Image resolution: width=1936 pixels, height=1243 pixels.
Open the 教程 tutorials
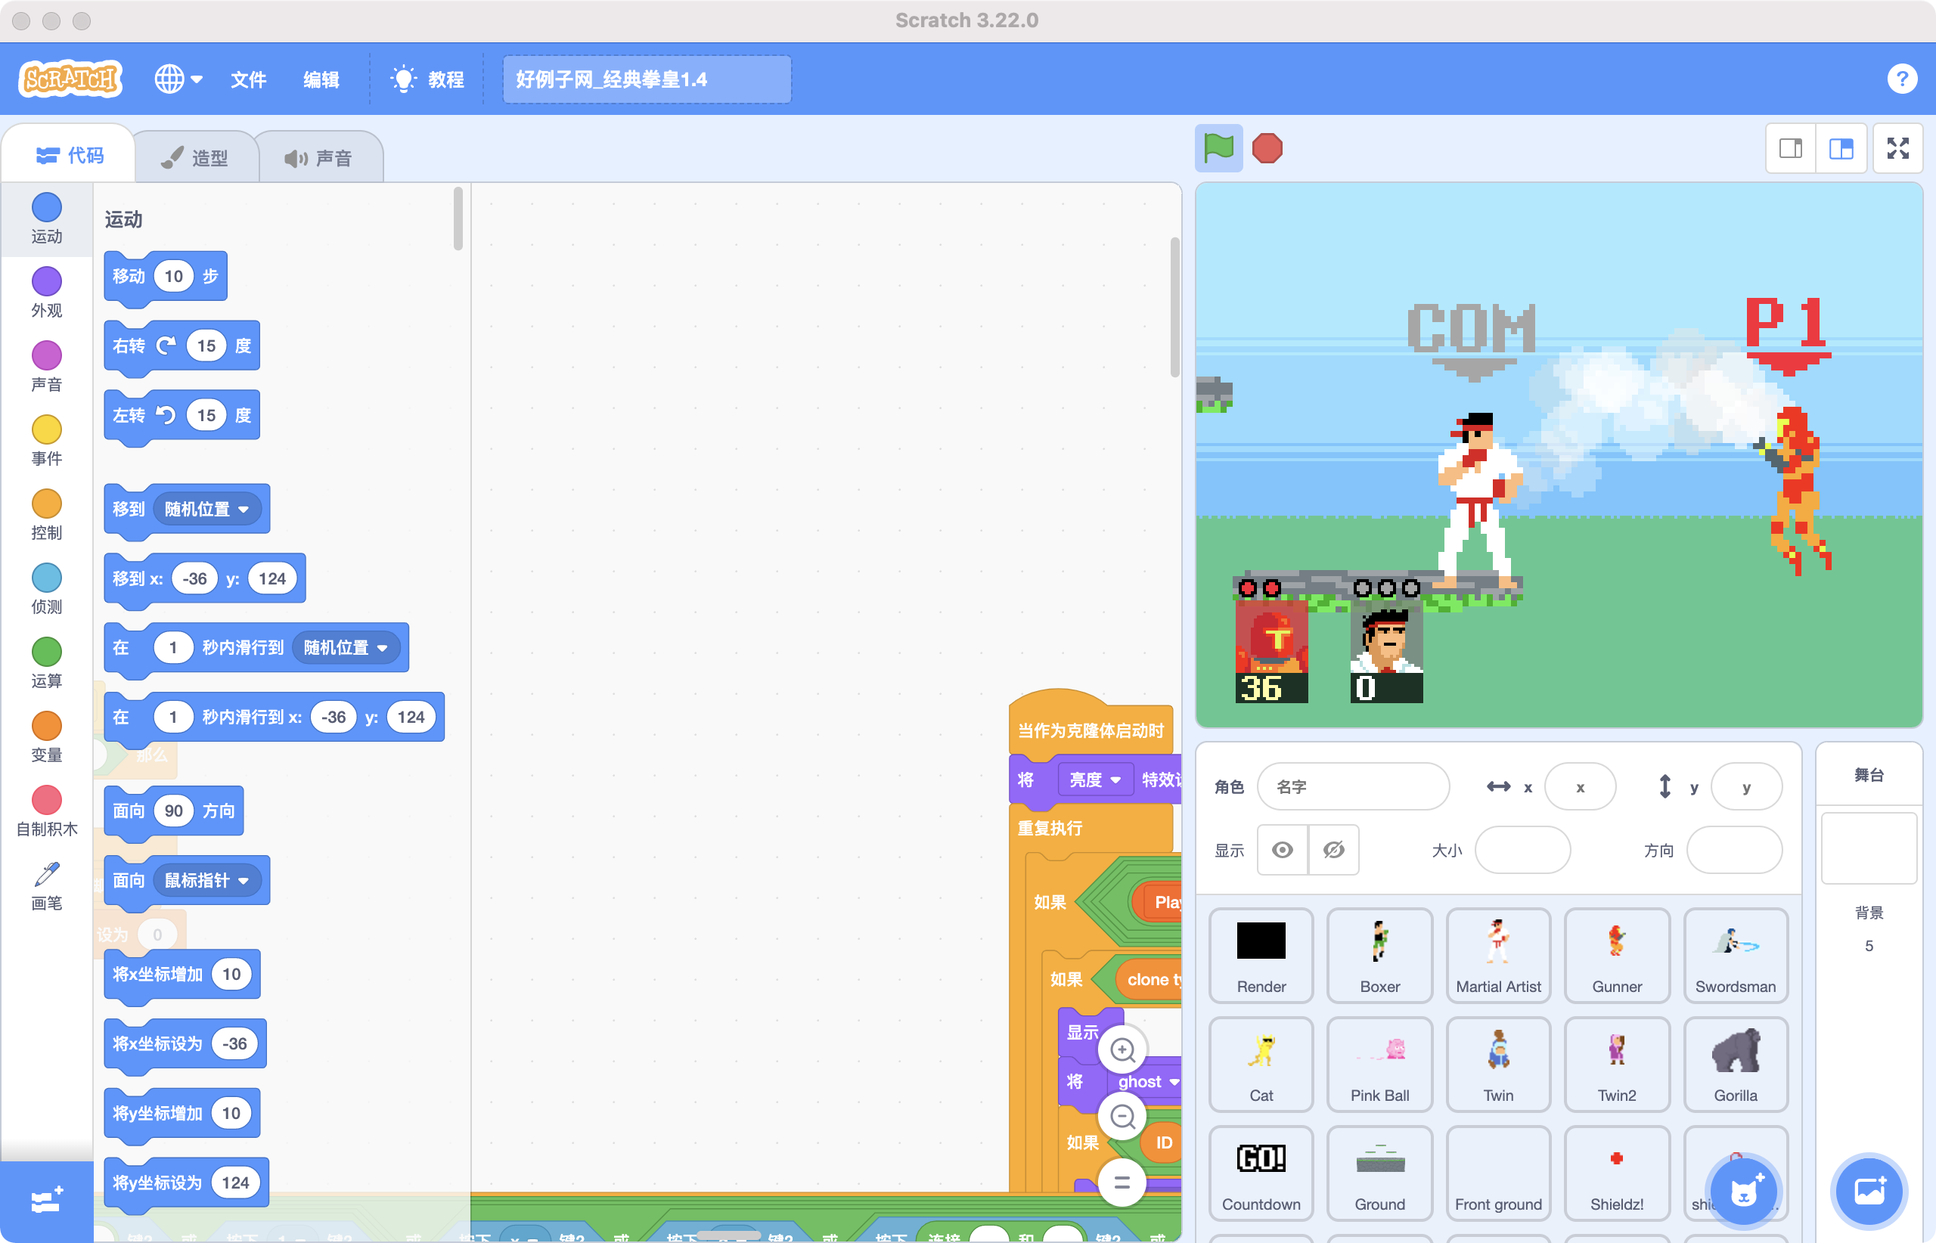427,79
